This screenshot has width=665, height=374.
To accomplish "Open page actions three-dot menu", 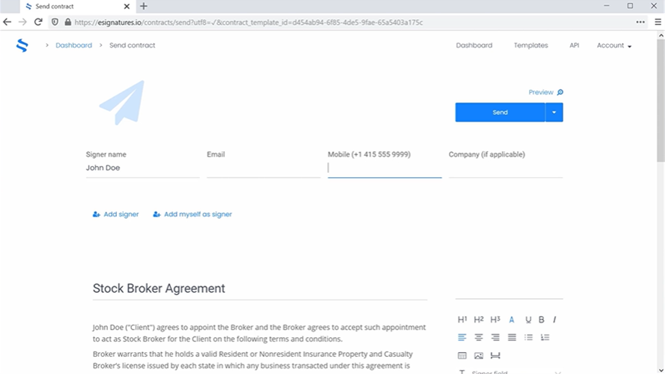I will point(640,22).
